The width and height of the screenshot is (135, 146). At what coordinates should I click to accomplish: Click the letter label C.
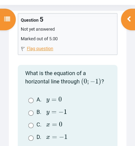(x=39, y=125)
